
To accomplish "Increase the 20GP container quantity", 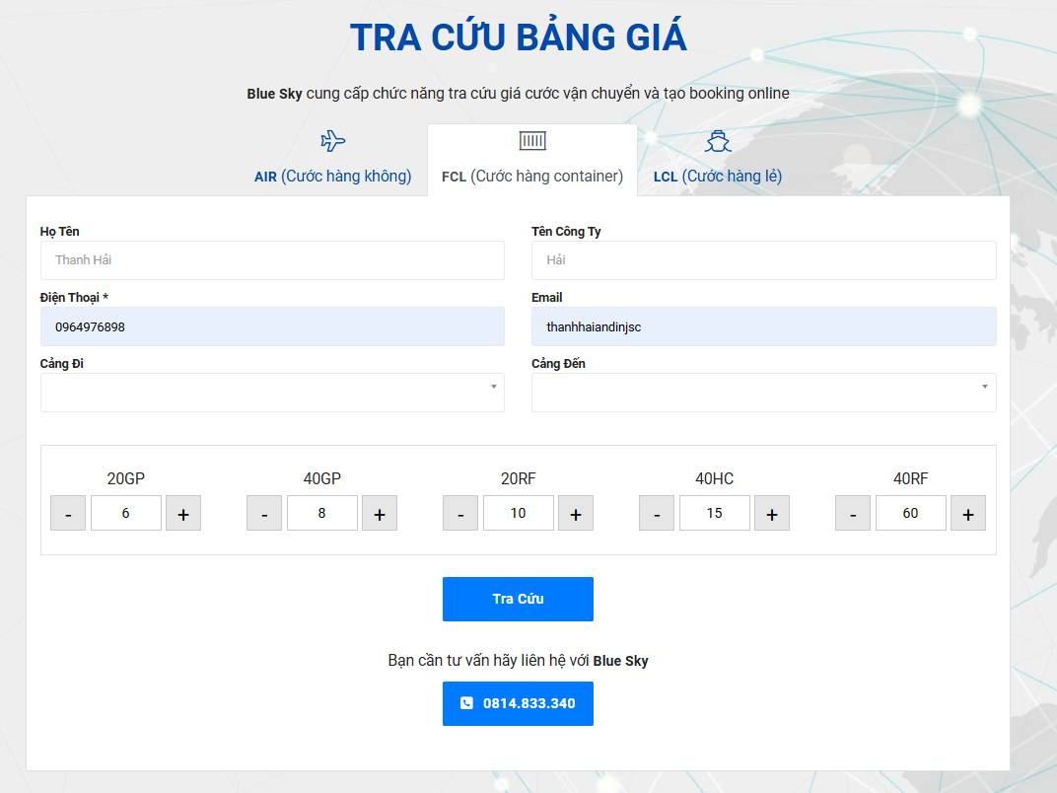I will click(x=183, y=513).
